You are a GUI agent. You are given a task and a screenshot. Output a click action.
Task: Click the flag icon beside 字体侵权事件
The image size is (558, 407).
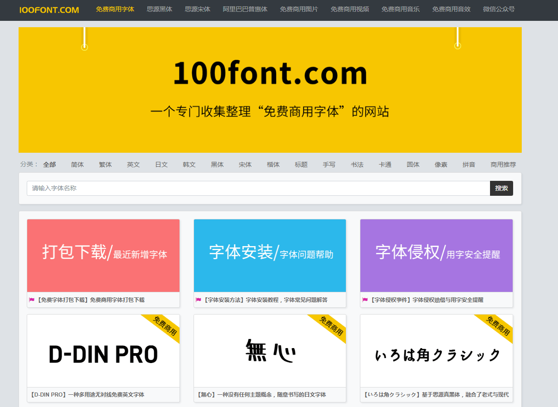[x=364, y=299]
